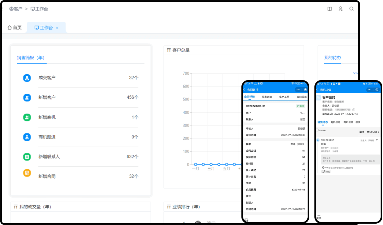The image size is (383, 225).
Task: Click 更多 at bottom of 合同详情 phone
Action: (246, 220)
